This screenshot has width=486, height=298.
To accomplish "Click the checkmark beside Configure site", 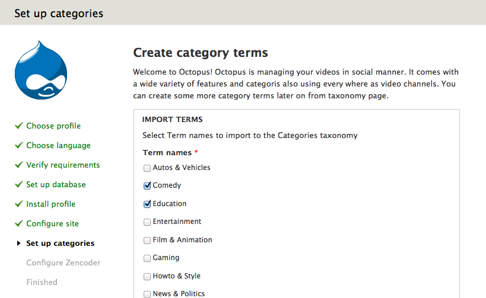I will click(x=19, y=223).
